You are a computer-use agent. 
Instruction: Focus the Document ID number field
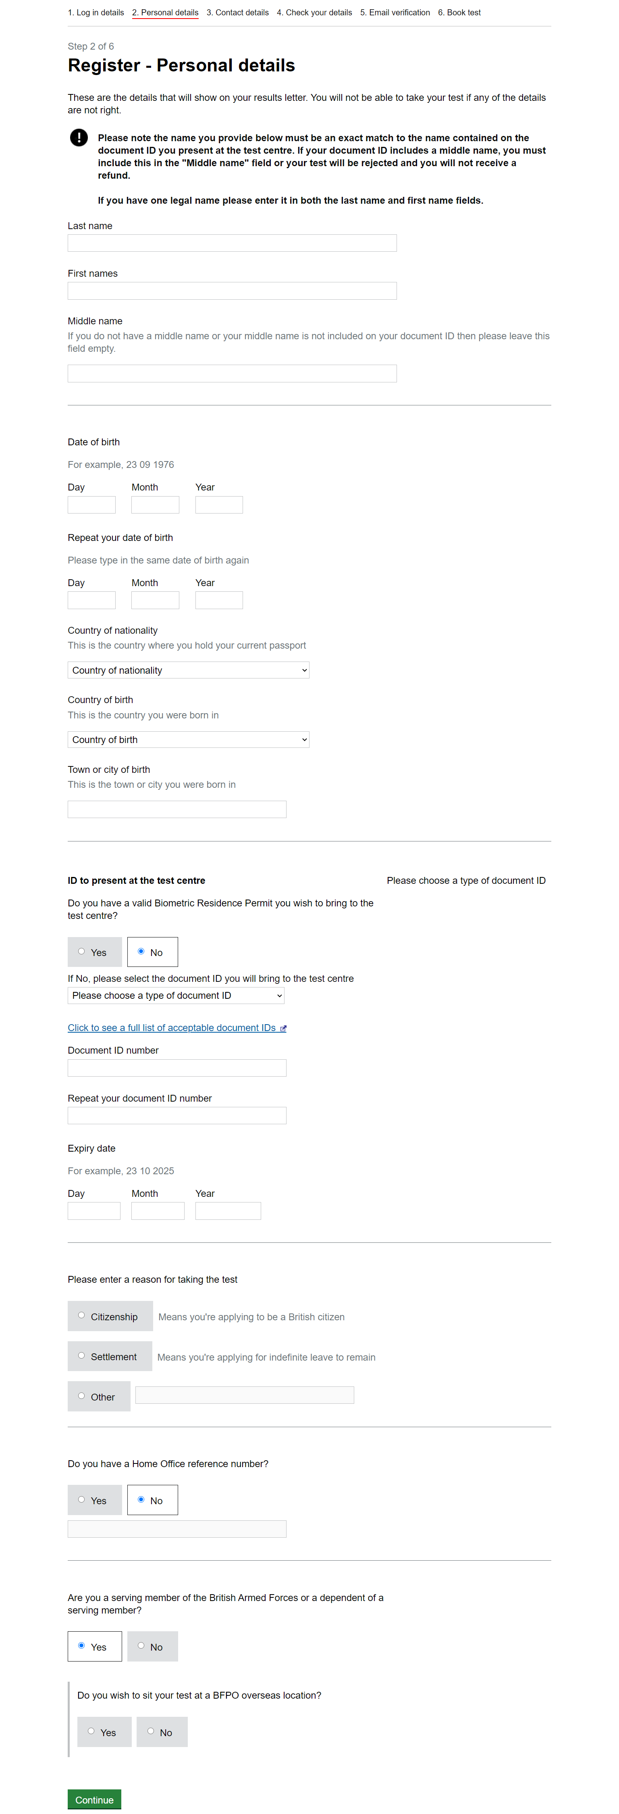pos(177,1068)
